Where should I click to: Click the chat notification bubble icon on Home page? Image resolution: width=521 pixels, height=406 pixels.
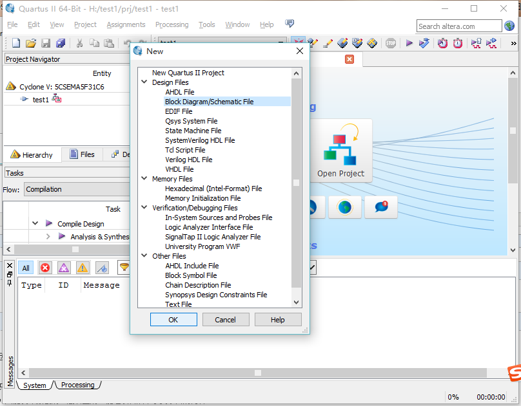pos(381,207)
